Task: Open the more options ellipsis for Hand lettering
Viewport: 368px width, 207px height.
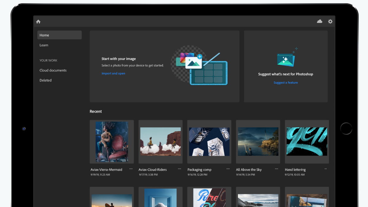Action: 325,168
